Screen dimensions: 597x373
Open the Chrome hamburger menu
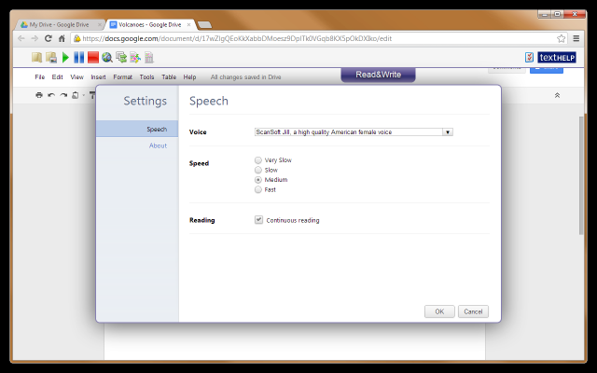(x=577, y=38)
